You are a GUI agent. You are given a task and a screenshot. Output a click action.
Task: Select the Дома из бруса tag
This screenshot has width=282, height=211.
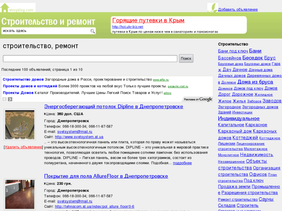coord(255,82)
